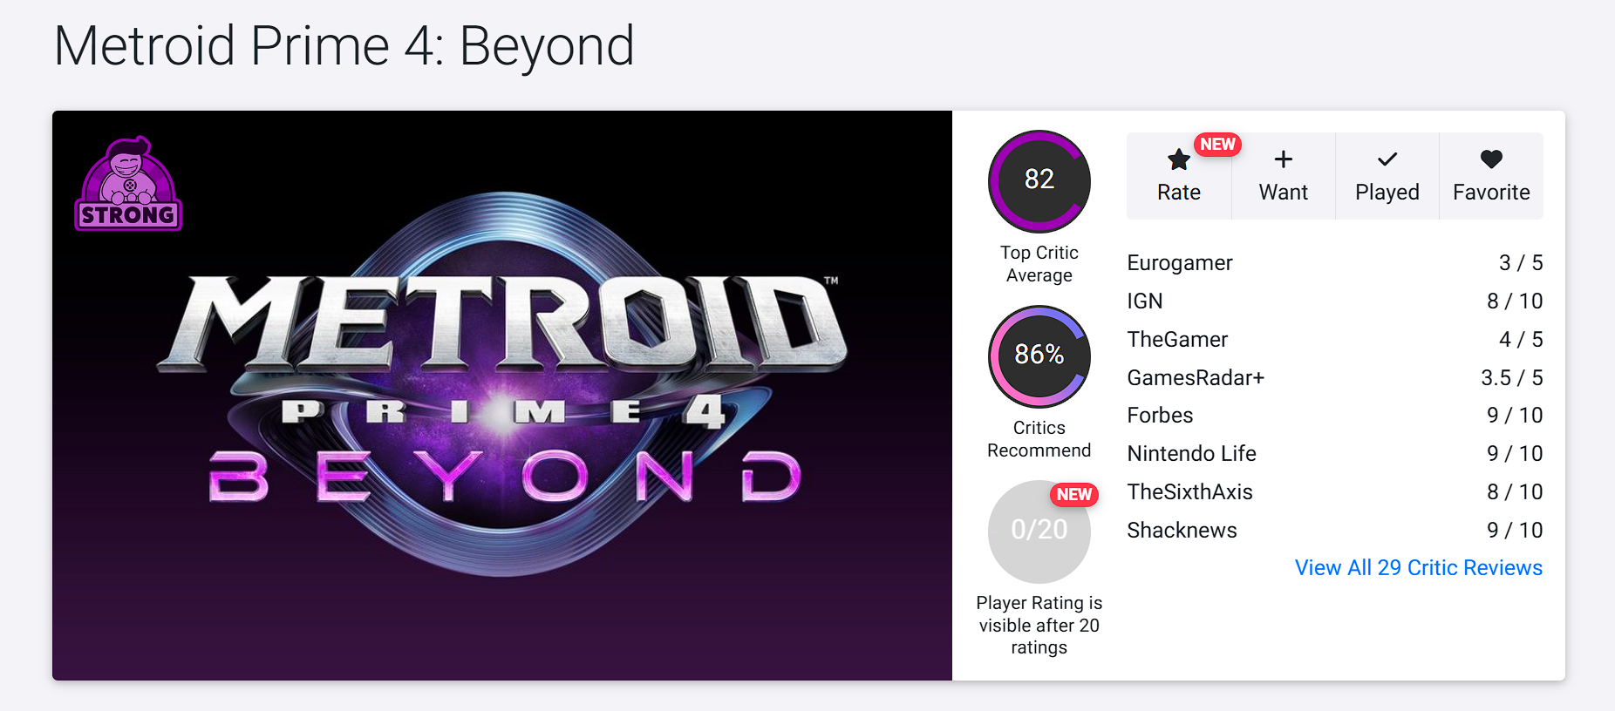Click the 86% Critics Recommend circle
The height and width of the screenshot is (711, 1615).
pos(1039,355)
